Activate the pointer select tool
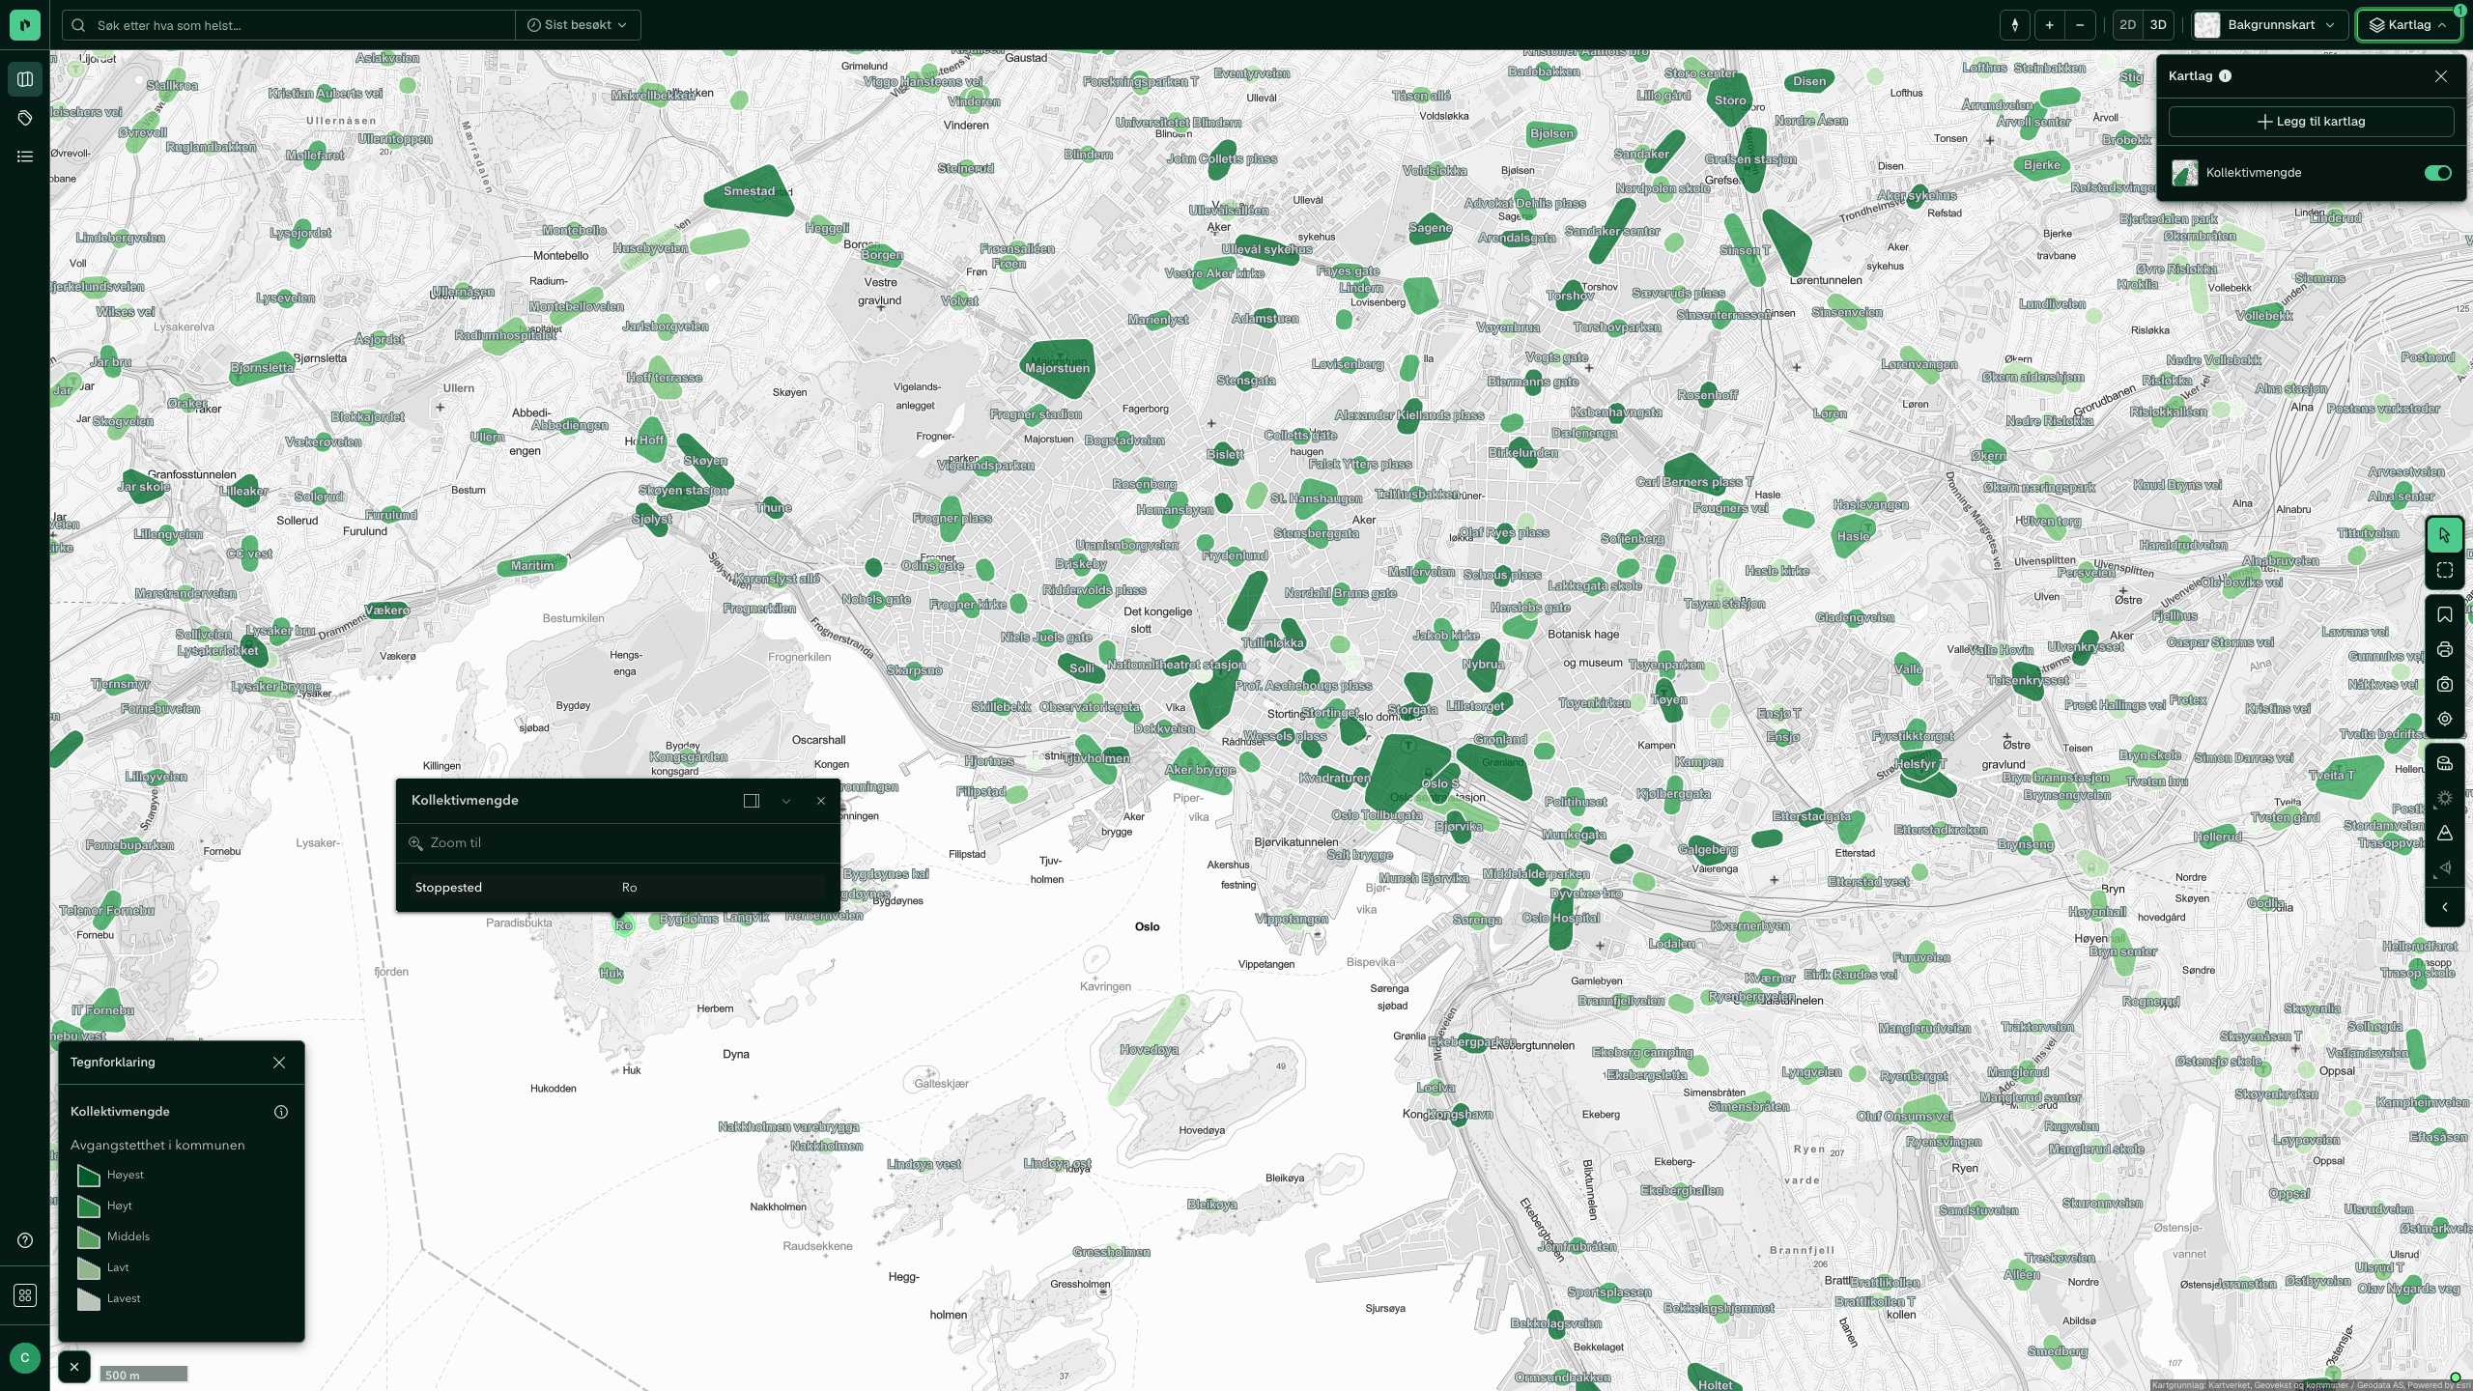Screen dimensions: 2473x1391 (x=2445, y=535)
